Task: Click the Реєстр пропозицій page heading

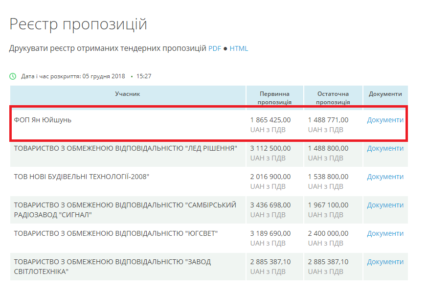Action: tap(78, 24)
